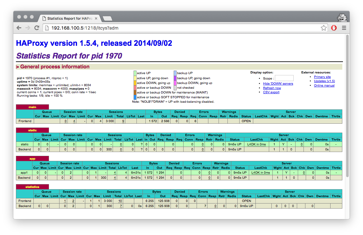Click the 'SOFT STOPPED for maintenance' legend entry
This screenshot has width=363, height=235.
tap(173, 97)
